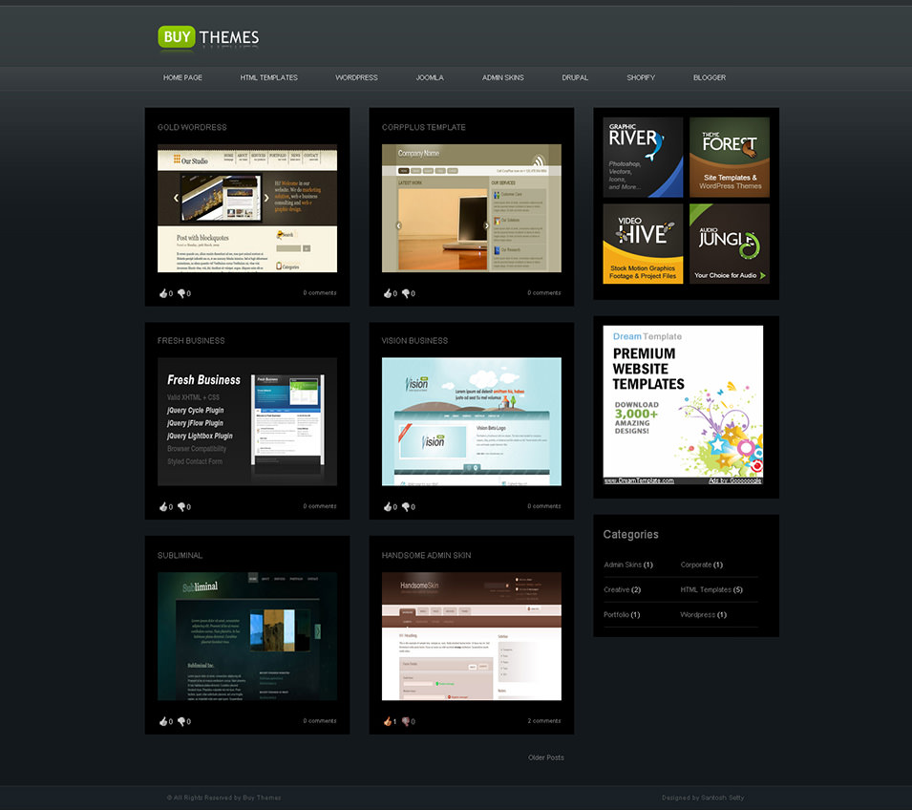The image size is (912, 810).
Task: Select the Joomla navigation tab
Action: pos(430,77)
